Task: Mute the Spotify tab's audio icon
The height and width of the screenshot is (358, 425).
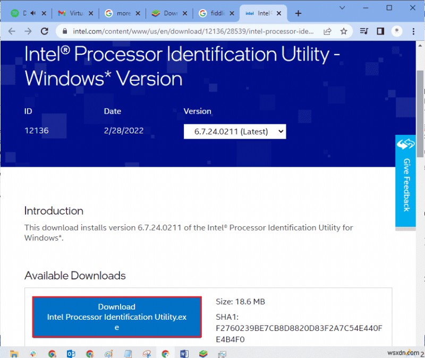Action: click(33, 13)
